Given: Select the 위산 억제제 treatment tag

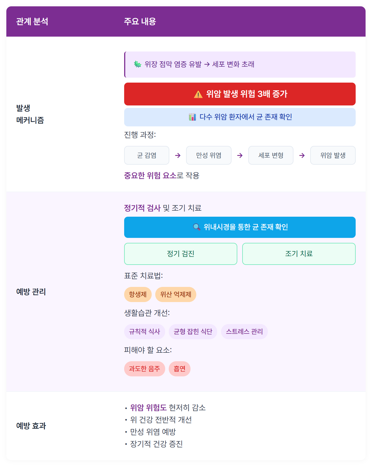Looking at the screenshot, I should (x=176, y=294).
